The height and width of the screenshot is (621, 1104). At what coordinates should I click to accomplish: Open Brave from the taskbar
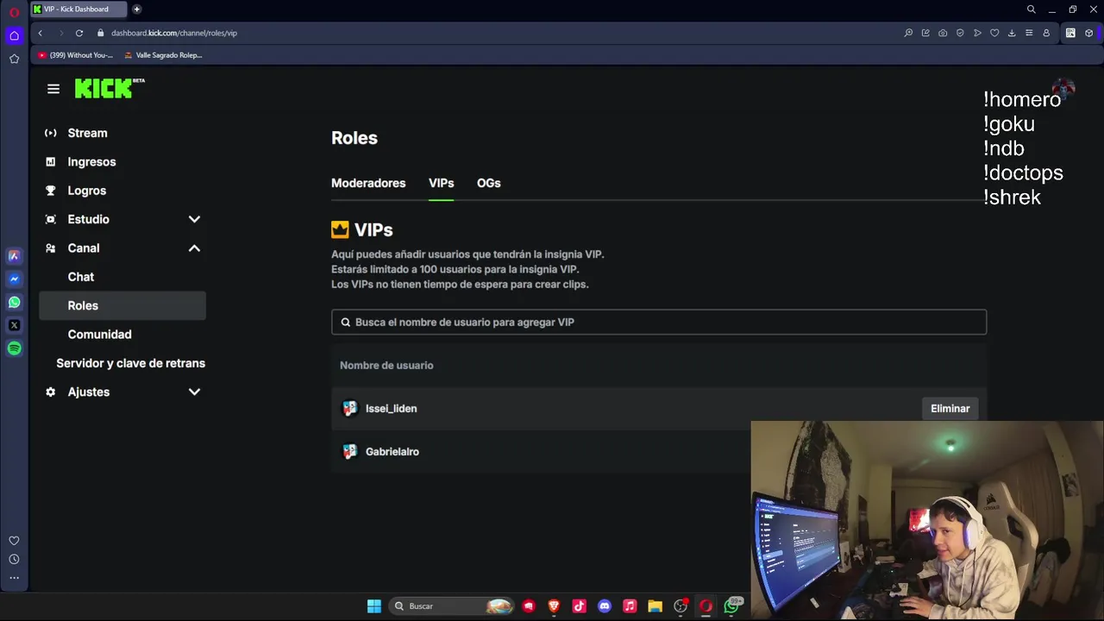coord(554,606)
